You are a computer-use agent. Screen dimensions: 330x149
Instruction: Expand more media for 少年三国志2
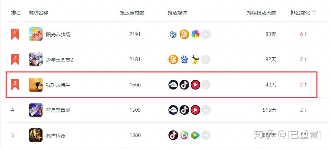coord(206,59)
